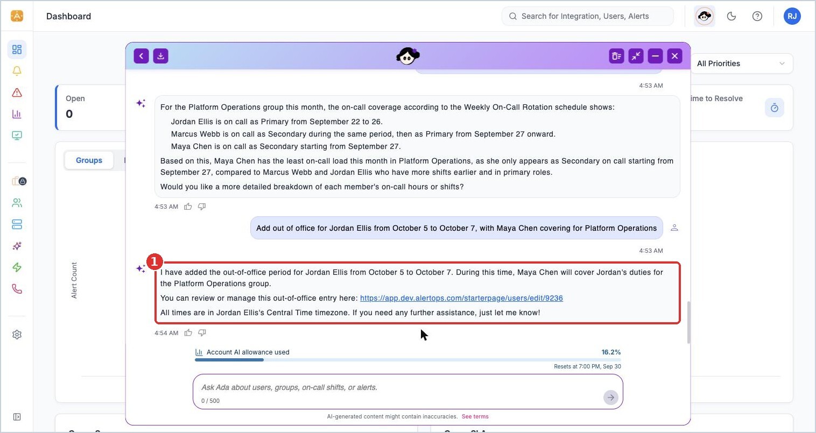Download the chat transcript

(160, 56)
